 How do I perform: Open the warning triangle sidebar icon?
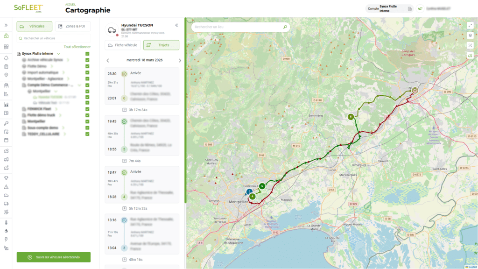[x=6, y=187]
